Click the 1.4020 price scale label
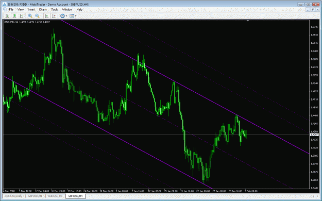This screenshot has width=322, height=201. (x=314, y=147)
